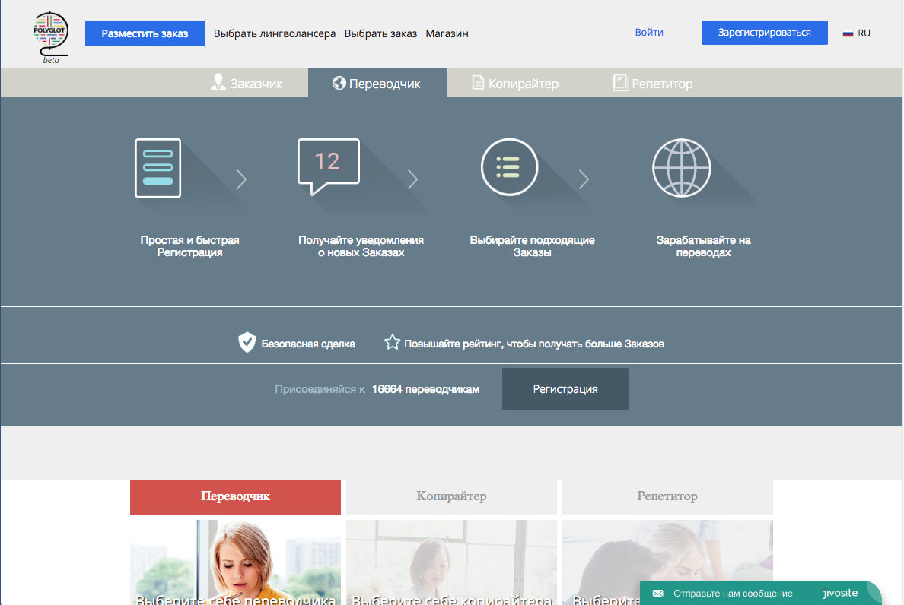Open Выбрать лингволансера menu link
Image resolution: width=904 pixels, height=605 pixels.
coord(275,33)
